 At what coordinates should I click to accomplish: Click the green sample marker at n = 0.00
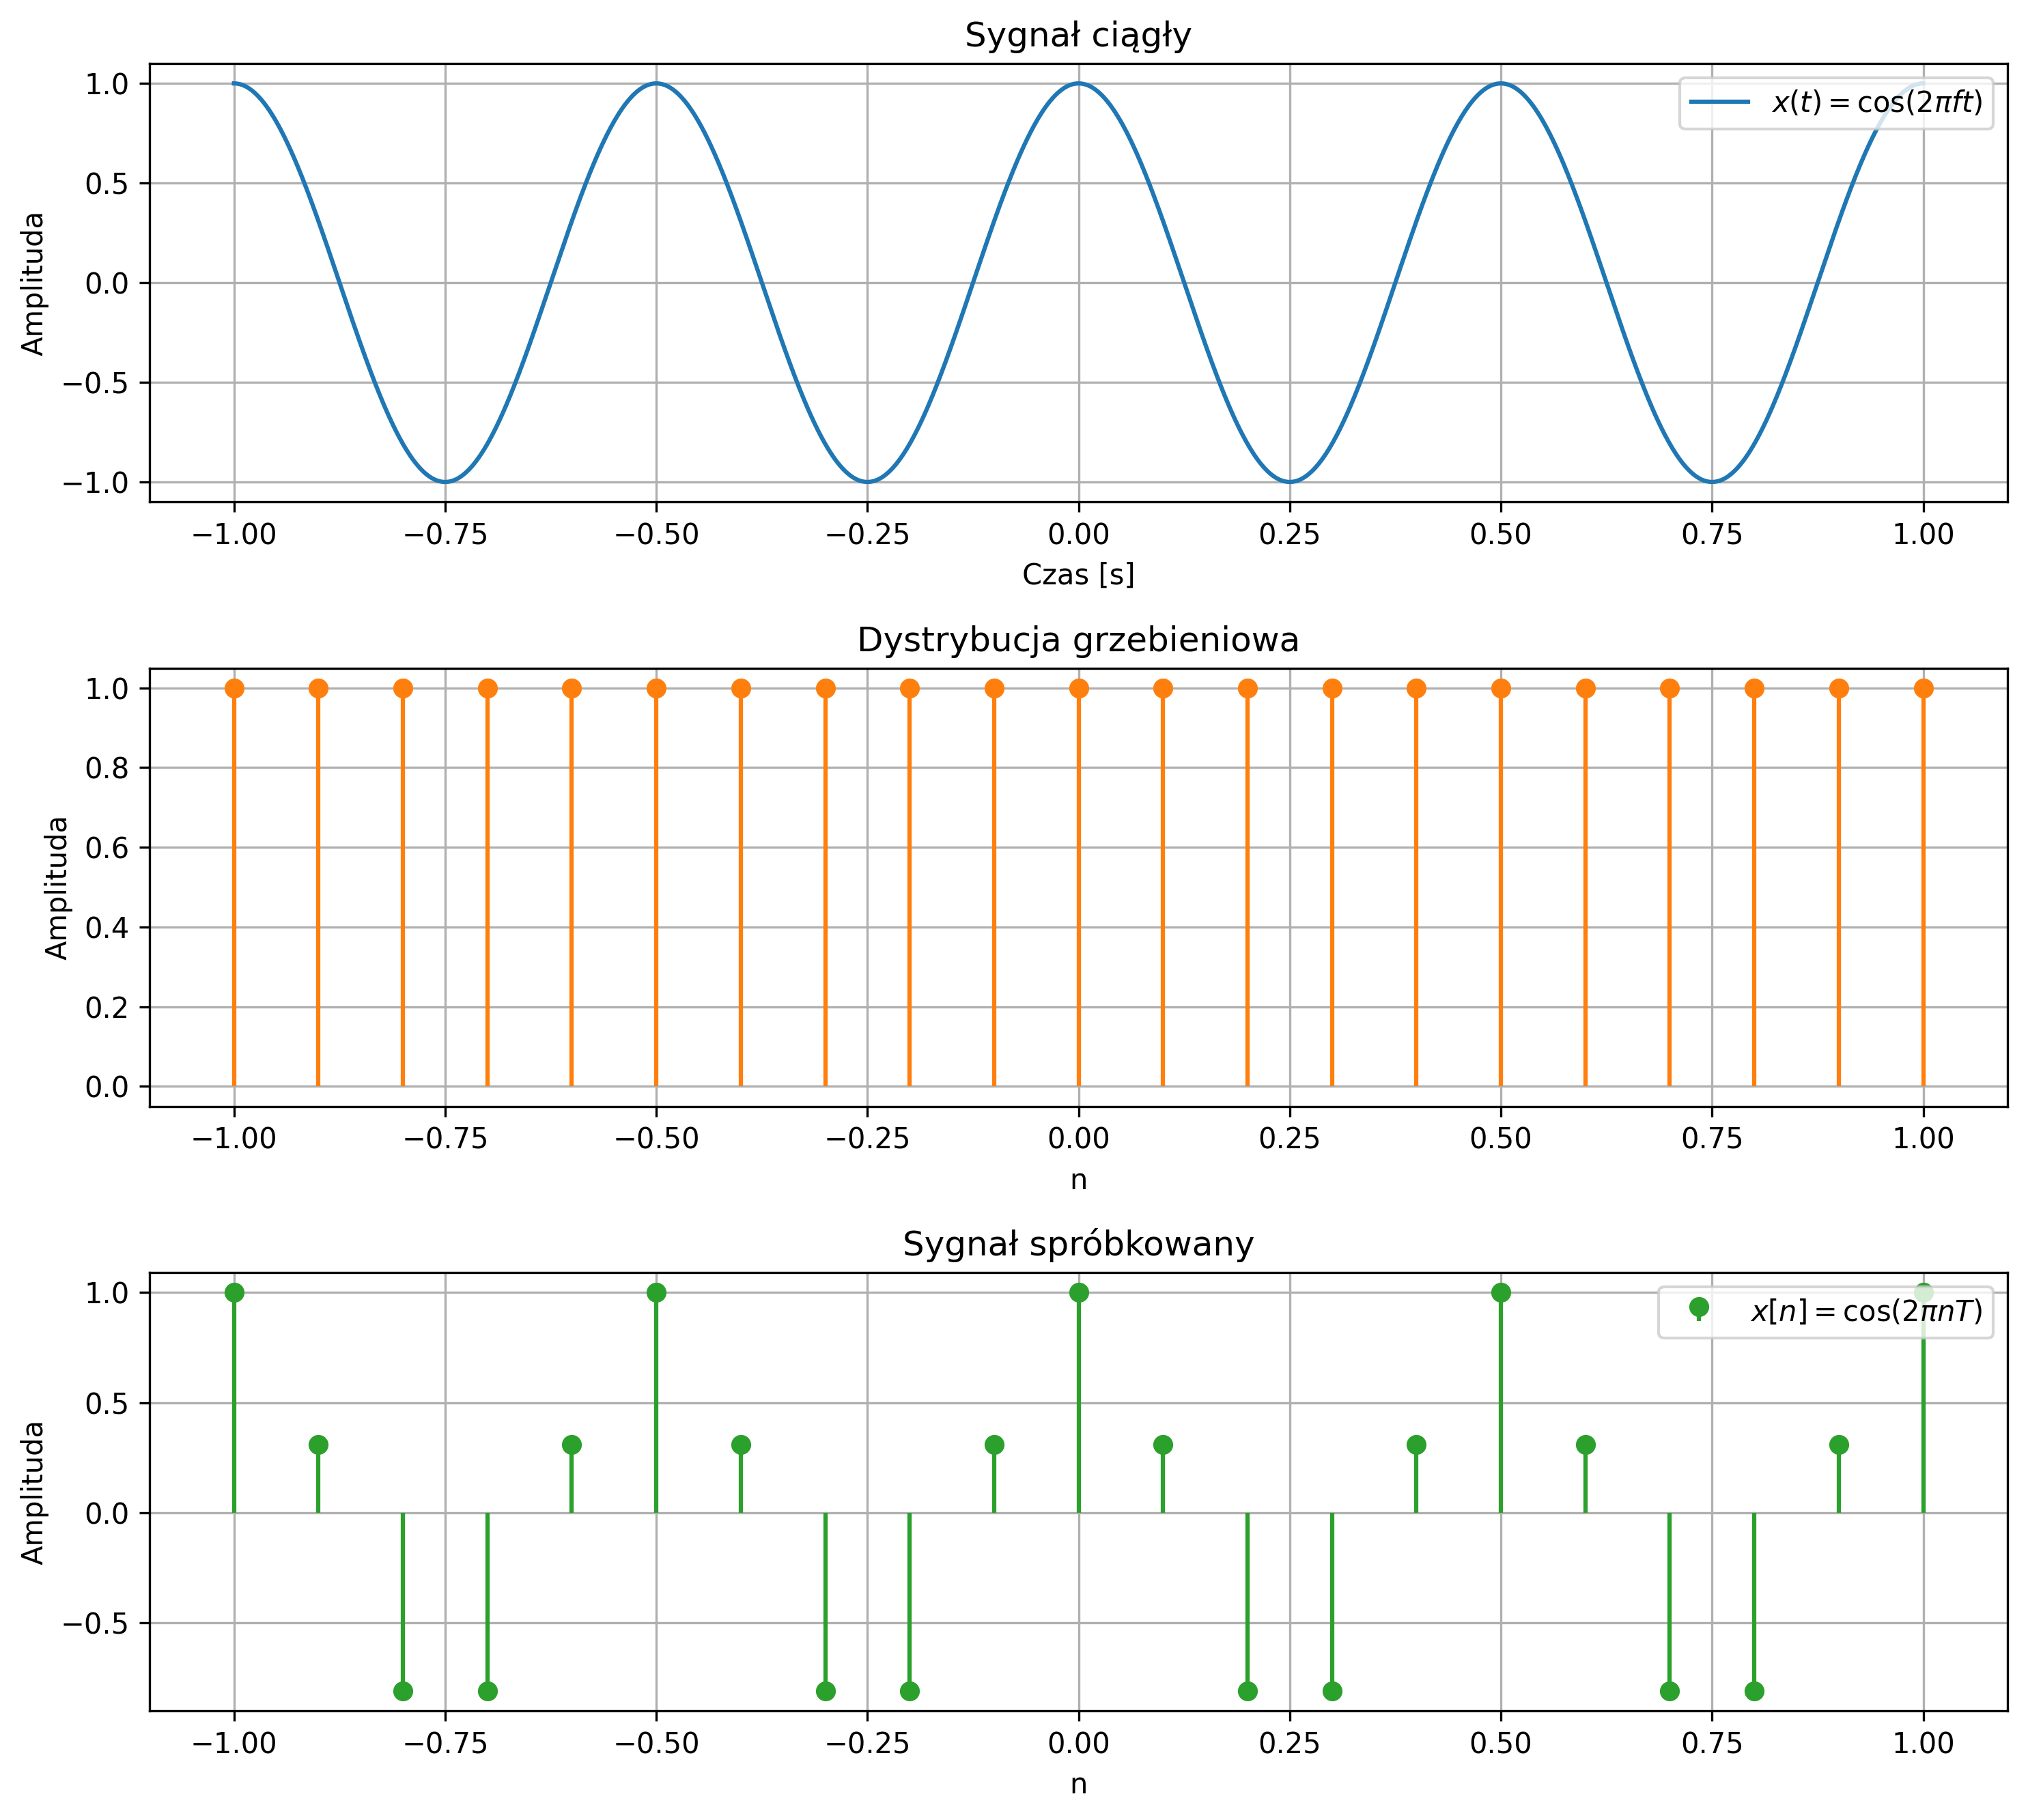[x=1078, y=1292]
